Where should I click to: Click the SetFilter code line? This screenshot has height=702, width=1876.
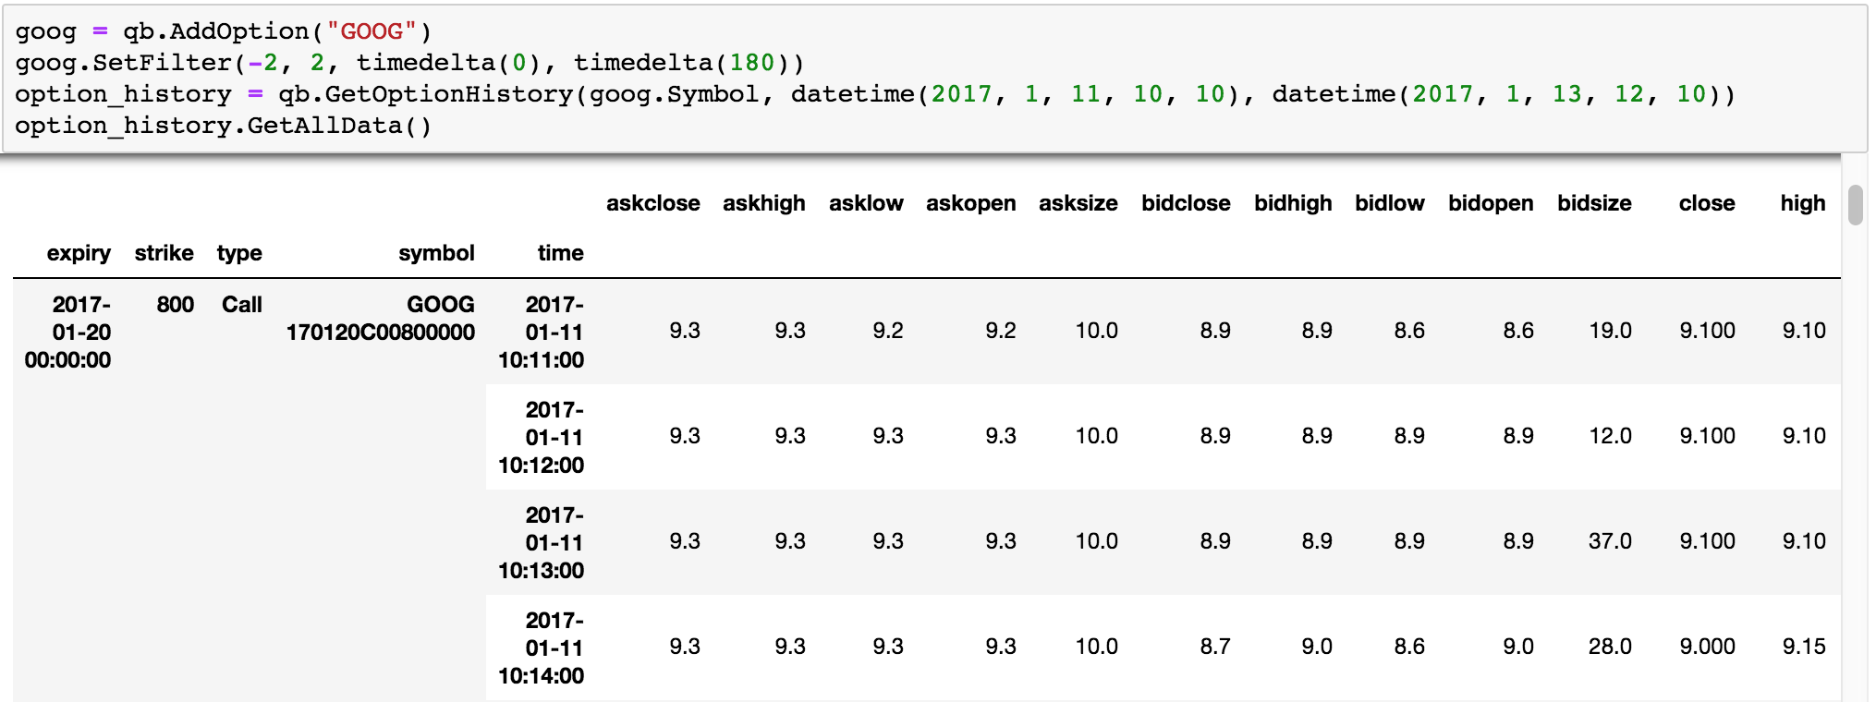[408, 63]
